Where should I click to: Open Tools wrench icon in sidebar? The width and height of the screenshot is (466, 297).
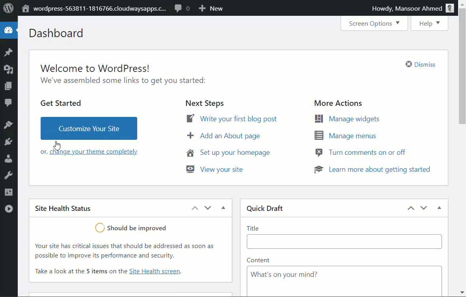click(8, 175)
